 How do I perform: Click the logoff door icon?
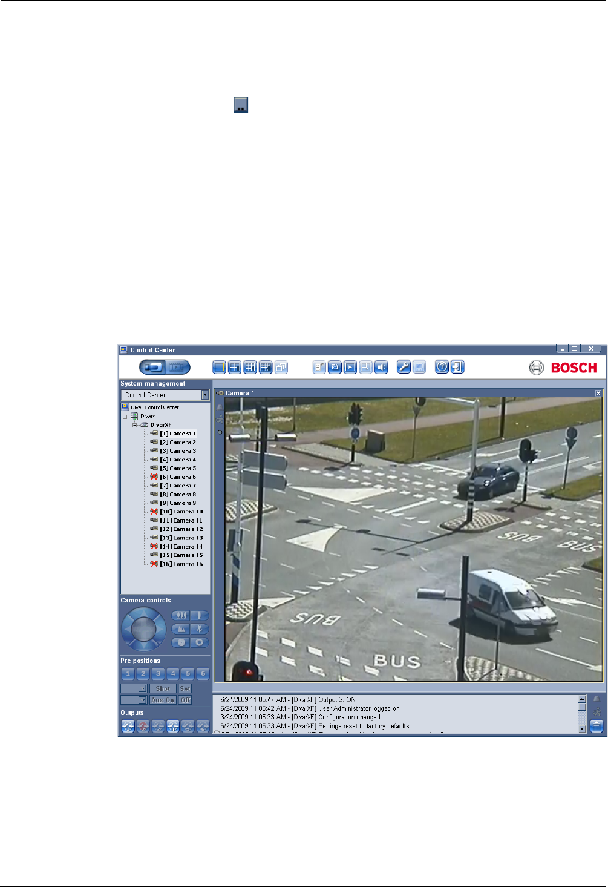457,367
